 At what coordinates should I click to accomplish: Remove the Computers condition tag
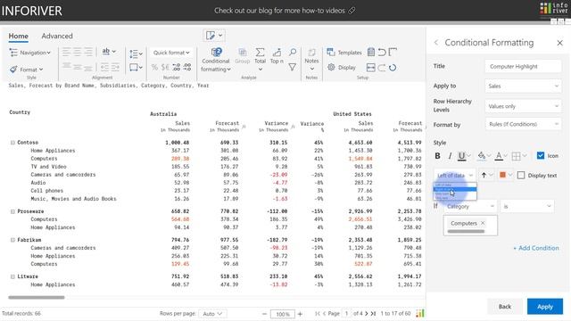tap(483, 223)
